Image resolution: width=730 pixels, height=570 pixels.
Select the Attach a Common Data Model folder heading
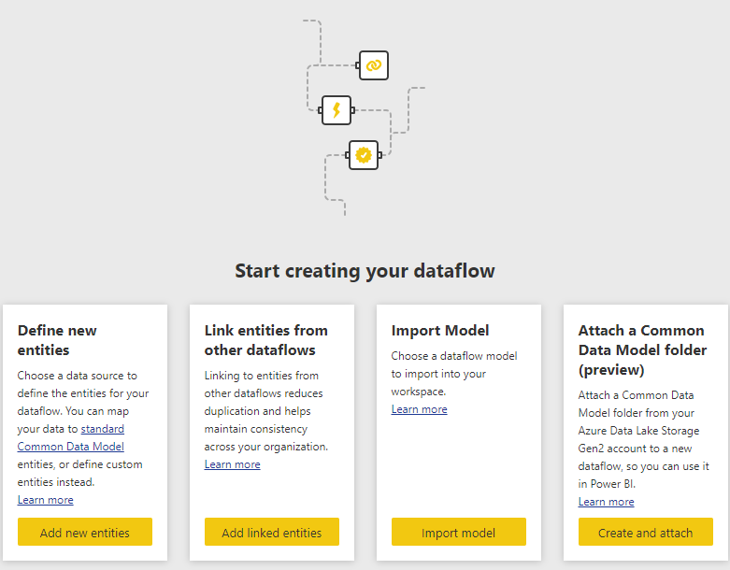(x=642, y=349)
